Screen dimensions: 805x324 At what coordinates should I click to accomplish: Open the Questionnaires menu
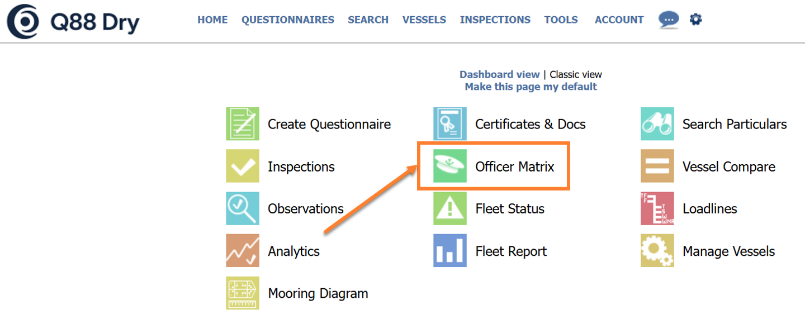(288, 20)
